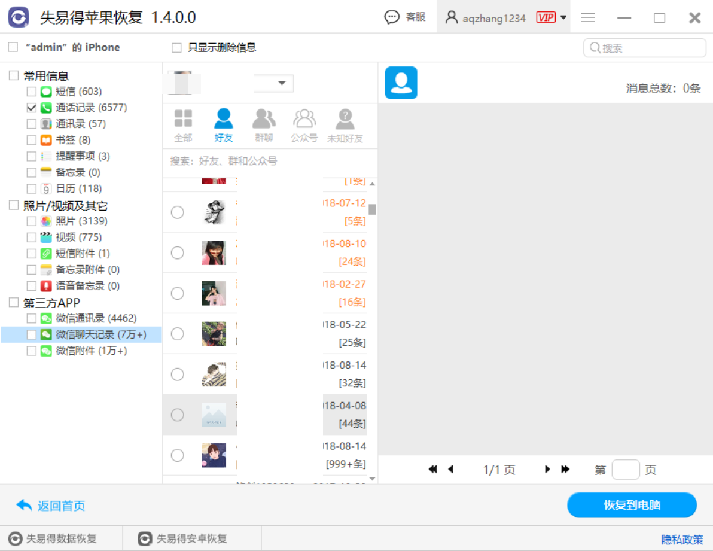Click the 日历 calendar icon
Screen dimensions: 713x551
coord(46,188)
